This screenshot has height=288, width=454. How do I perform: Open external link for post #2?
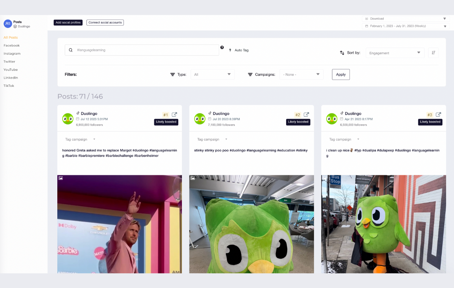pos(306,114)
